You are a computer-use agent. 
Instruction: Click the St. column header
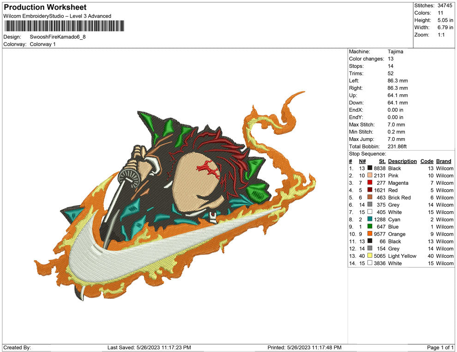[x=382, y=161]
